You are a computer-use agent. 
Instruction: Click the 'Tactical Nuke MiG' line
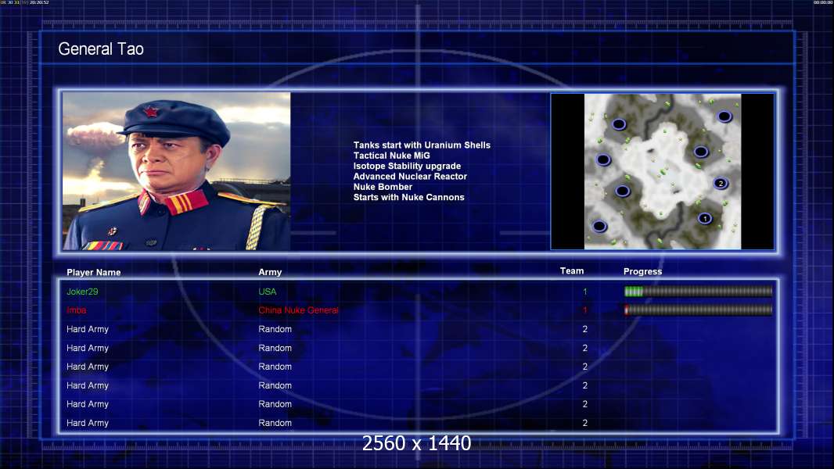point(391,156)
